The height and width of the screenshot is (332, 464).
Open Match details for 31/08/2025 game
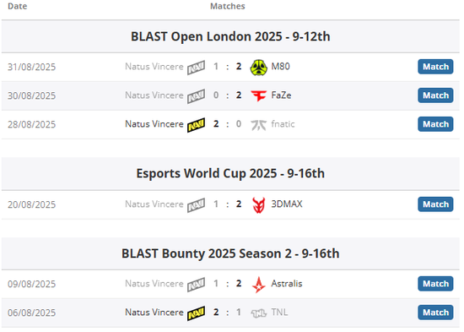pos(435,67)
